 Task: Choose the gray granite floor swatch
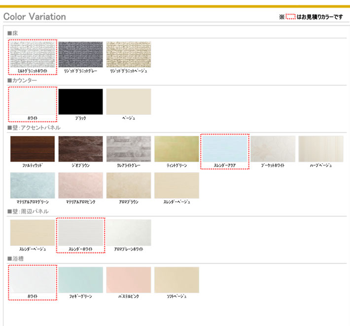point(80,54)
